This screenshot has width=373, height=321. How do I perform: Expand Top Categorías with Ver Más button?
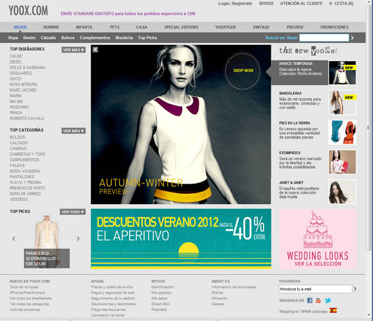pos(73,131)
